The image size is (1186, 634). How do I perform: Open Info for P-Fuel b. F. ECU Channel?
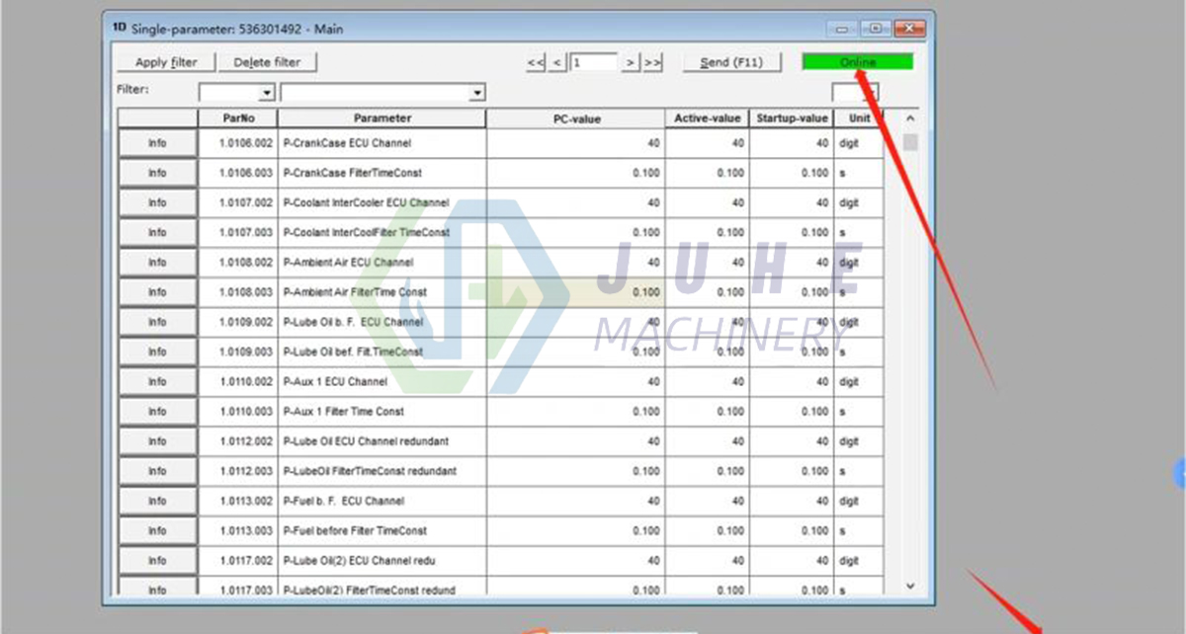[157, 501]
